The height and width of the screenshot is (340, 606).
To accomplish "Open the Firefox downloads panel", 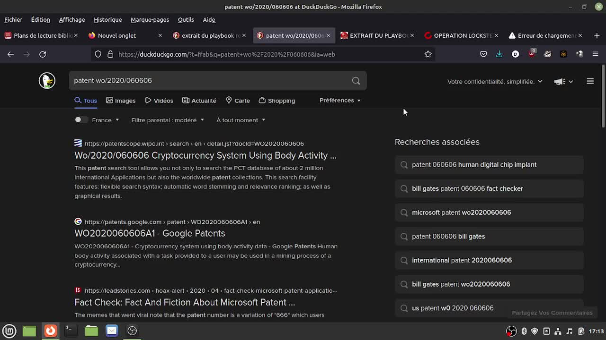I will (499, 54).
